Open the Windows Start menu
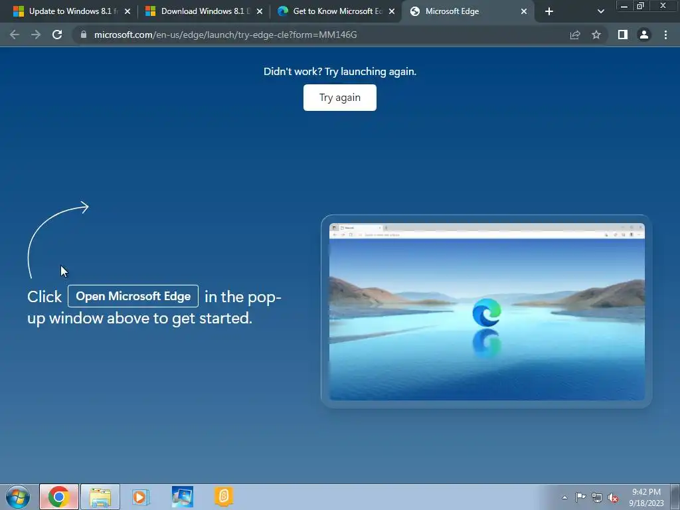The width and height of the screenshot is (680, 510). pos(18,497)
